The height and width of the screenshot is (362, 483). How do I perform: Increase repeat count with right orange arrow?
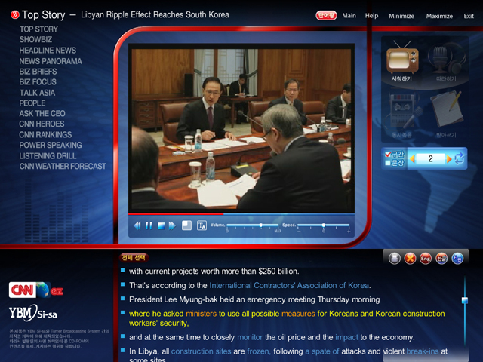[448, 158]
